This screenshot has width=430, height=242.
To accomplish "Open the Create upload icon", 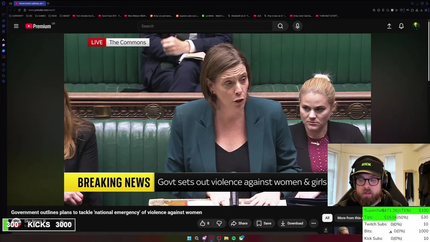I will 389,26.
